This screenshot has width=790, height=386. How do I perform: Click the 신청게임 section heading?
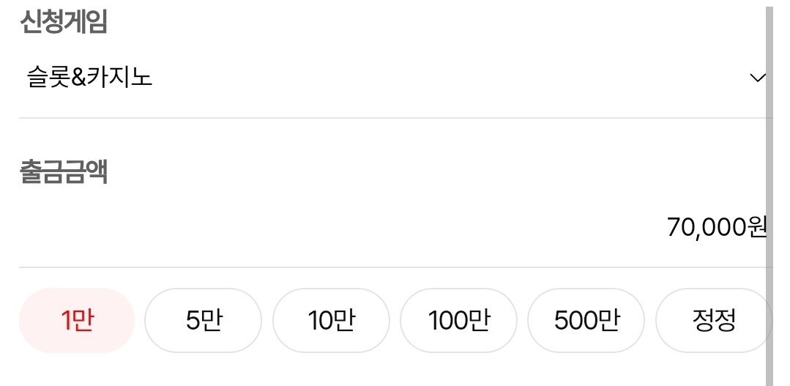(x=64, y=23)
